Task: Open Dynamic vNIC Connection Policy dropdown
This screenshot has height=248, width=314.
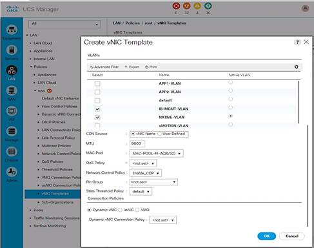Action: coord(163,220)
